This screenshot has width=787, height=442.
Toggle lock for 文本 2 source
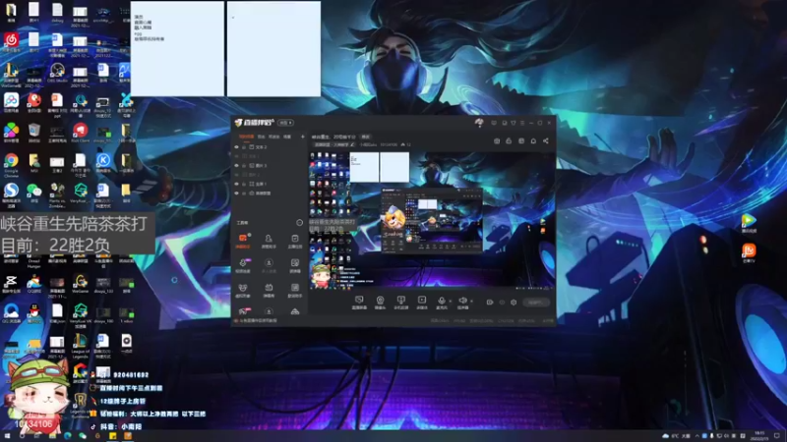point(244,147)
